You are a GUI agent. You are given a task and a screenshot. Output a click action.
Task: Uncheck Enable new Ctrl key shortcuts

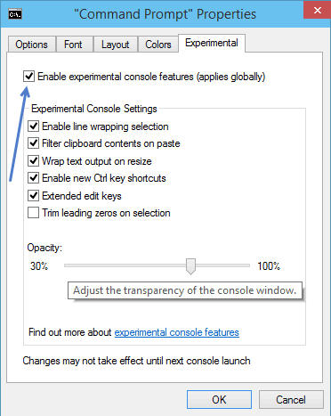[x=34, y=178]
